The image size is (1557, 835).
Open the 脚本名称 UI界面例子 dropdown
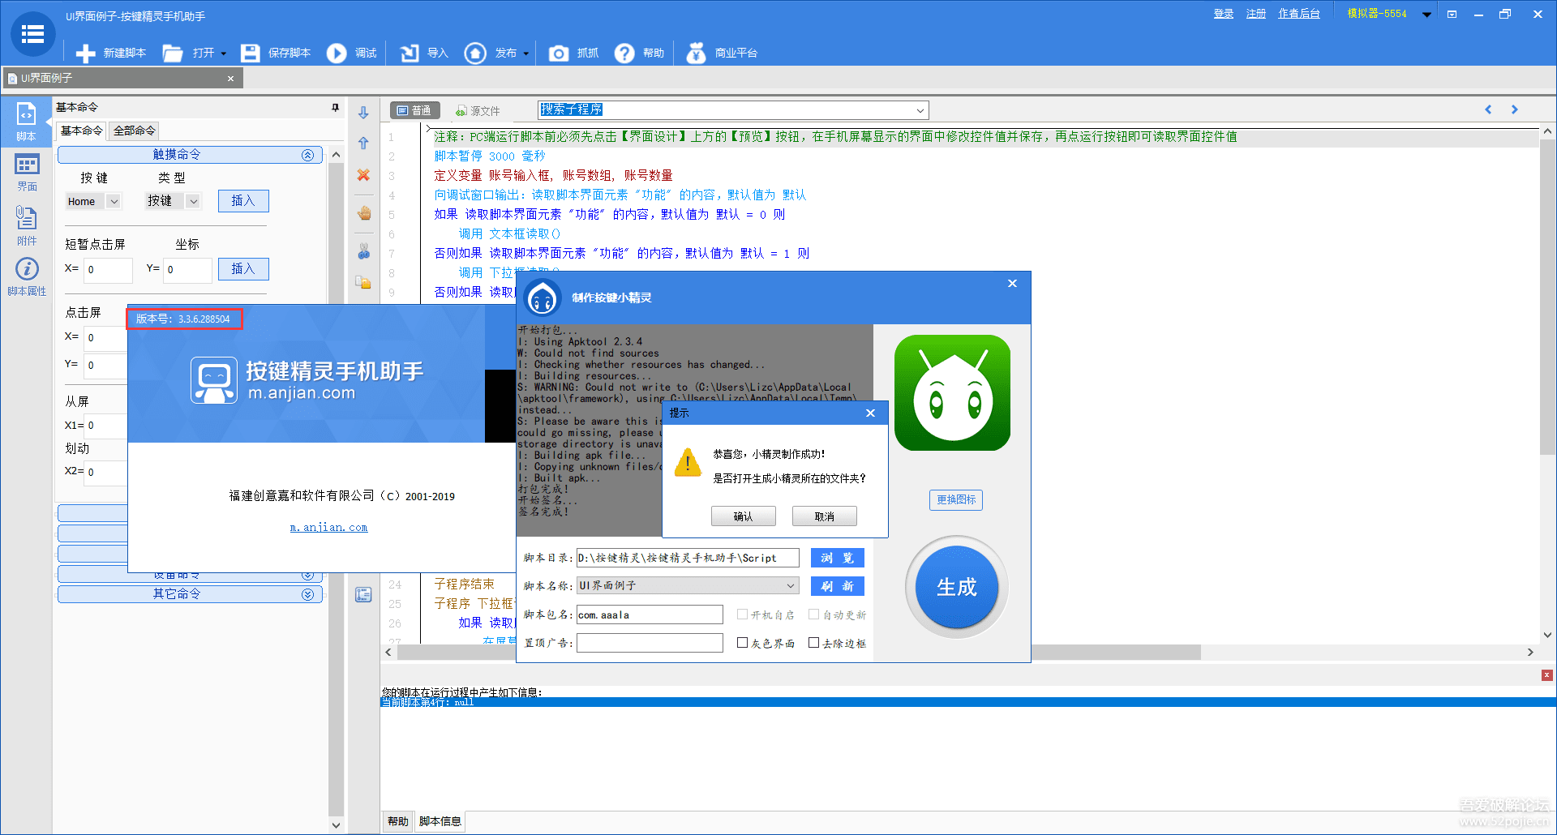coord(688,585)
